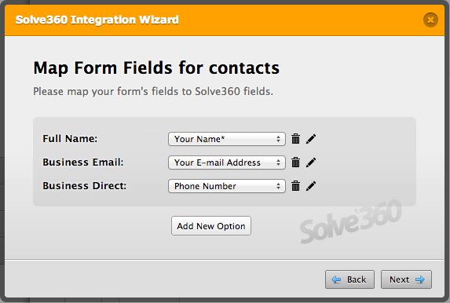Proceed with the Next button
This screenshot has width=450, height=303.
(406, 279)
